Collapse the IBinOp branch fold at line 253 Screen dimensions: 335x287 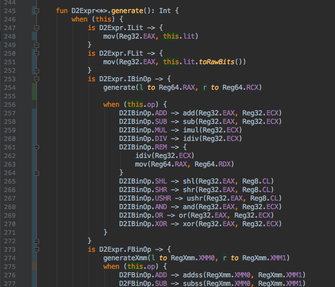pos(36,79)
